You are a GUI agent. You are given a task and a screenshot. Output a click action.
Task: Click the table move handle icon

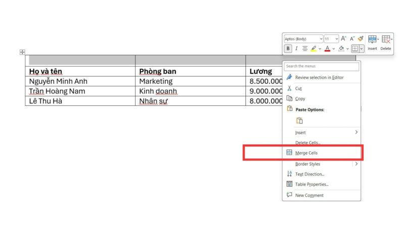tap(22, 52)
